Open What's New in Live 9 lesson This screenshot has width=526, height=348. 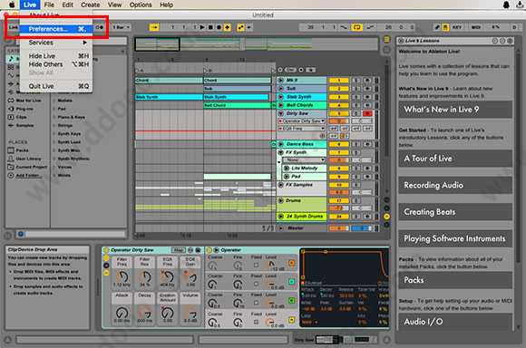[455, 110]
